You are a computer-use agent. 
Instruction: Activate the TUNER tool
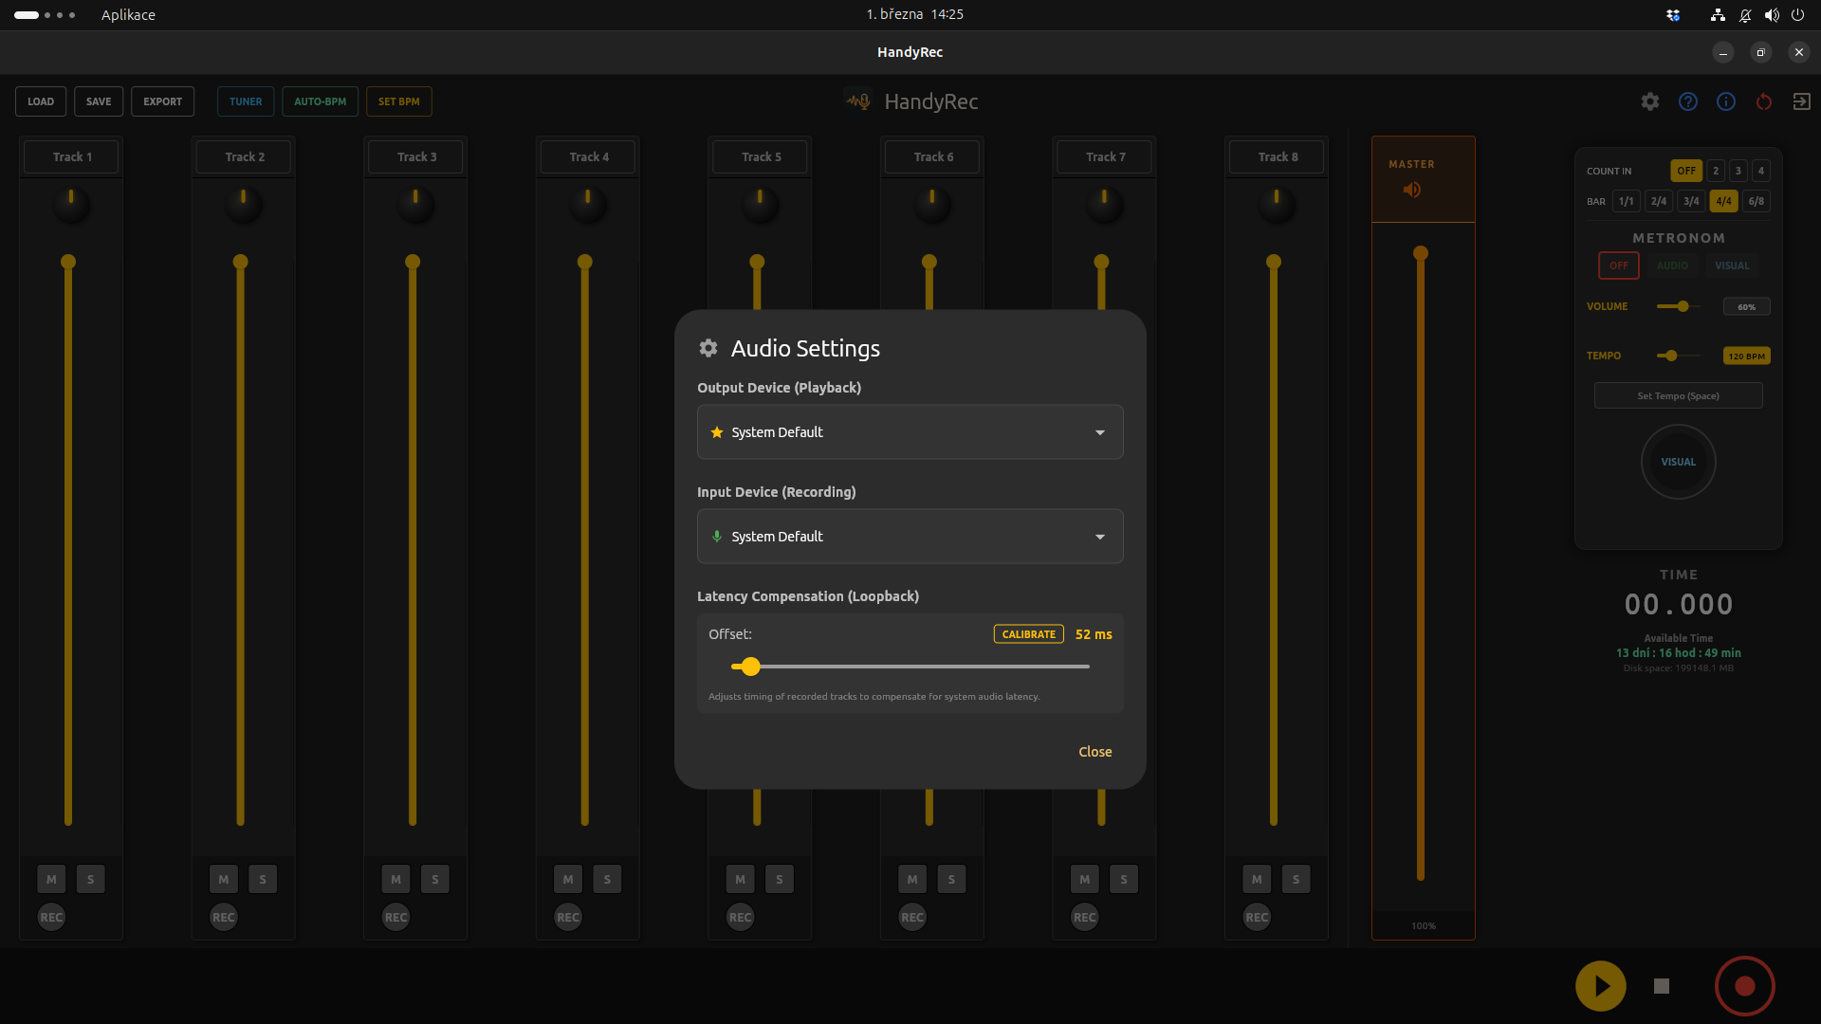coord(245,101)
